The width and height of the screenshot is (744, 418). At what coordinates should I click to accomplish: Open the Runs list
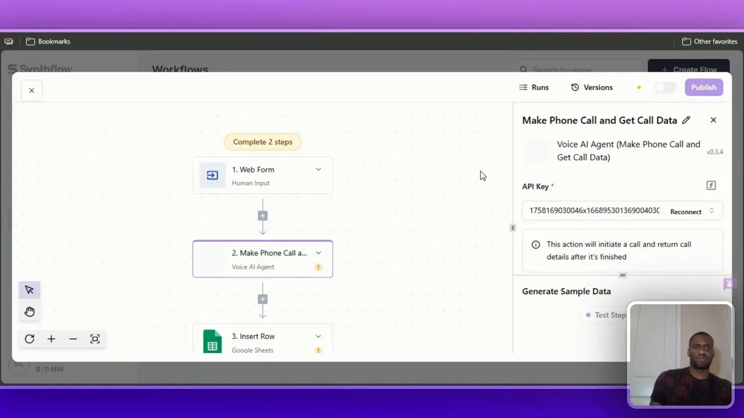point(534,88)
